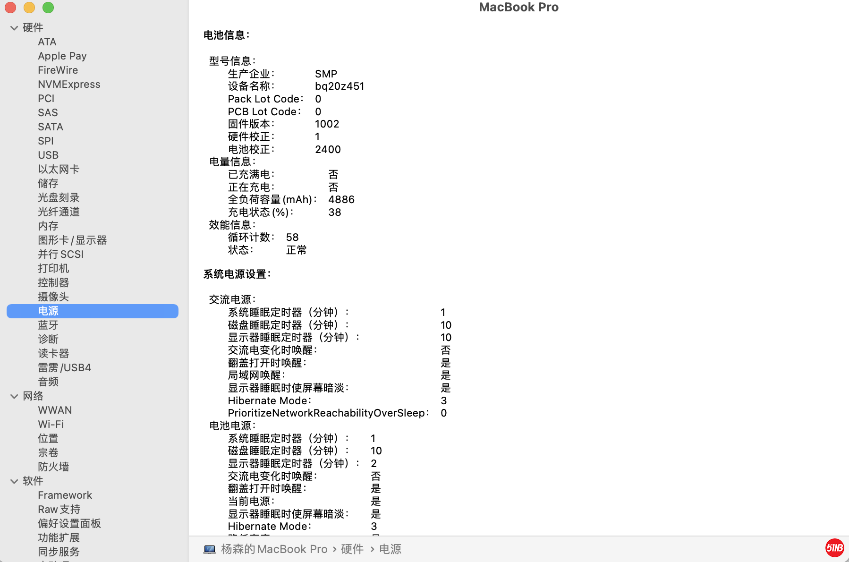Select Raw支持 in the sidebar
This screenshot has height=562, width=849.
[59, 510]
